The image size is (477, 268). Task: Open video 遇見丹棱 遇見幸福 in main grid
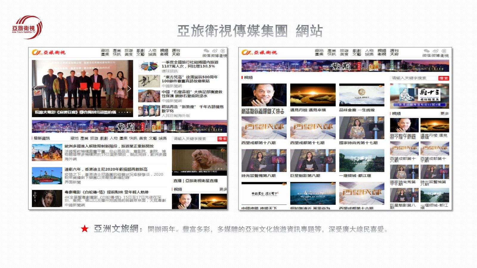(x=313, y=95)
